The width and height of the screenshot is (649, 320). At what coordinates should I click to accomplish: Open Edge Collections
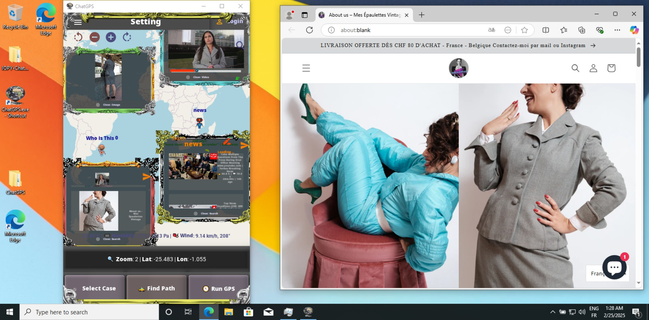pos(582,30)
